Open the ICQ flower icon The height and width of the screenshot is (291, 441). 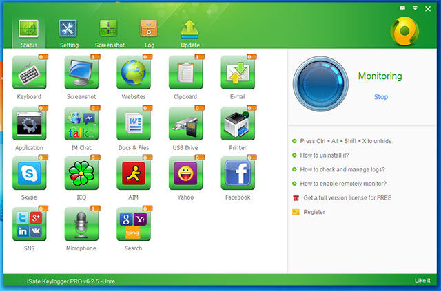click(81, 173)
